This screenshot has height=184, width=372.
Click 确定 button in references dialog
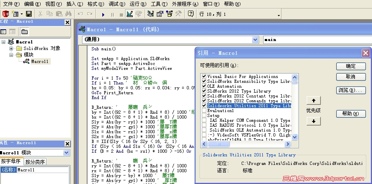coord(351,66)
